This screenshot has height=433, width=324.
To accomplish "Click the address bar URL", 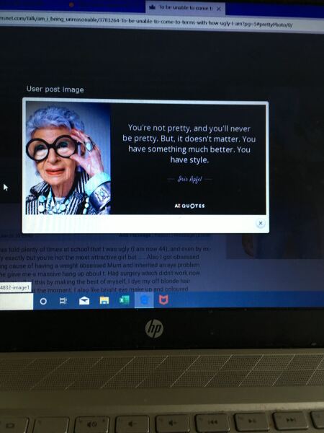I will click(x=146, y=22).
